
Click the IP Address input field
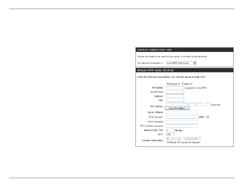(x=175, y=88)
